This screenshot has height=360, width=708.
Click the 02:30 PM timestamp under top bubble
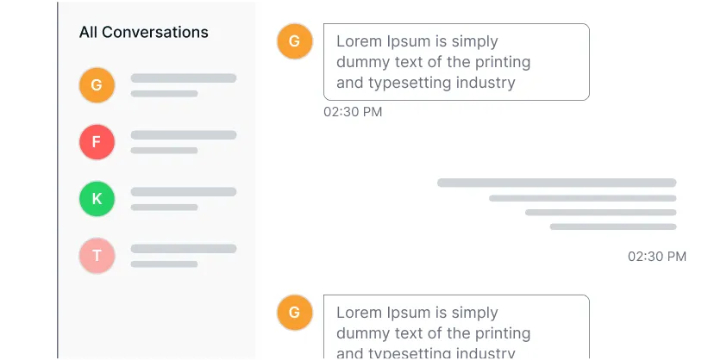(x=353, y=112)
